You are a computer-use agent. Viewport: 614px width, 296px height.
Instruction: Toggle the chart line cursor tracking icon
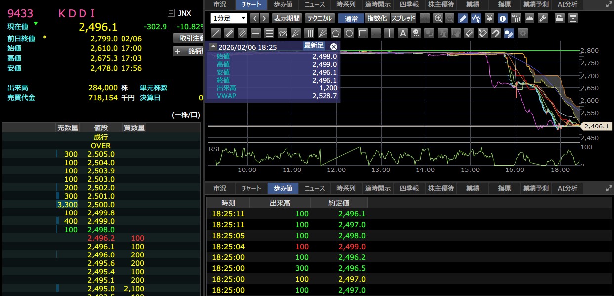pyautogui.click(x=476, y=19)
